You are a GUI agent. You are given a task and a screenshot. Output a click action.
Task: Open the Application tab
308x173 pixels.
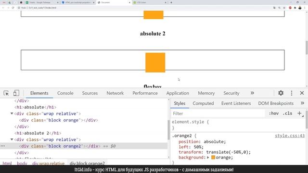click(x=178, y=93)
